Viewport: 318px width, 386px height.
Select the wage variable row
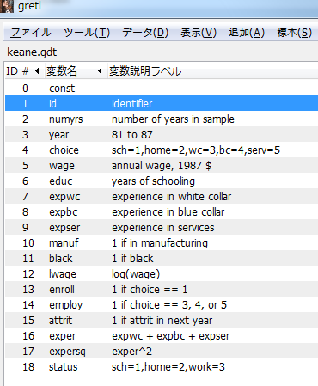162,165
